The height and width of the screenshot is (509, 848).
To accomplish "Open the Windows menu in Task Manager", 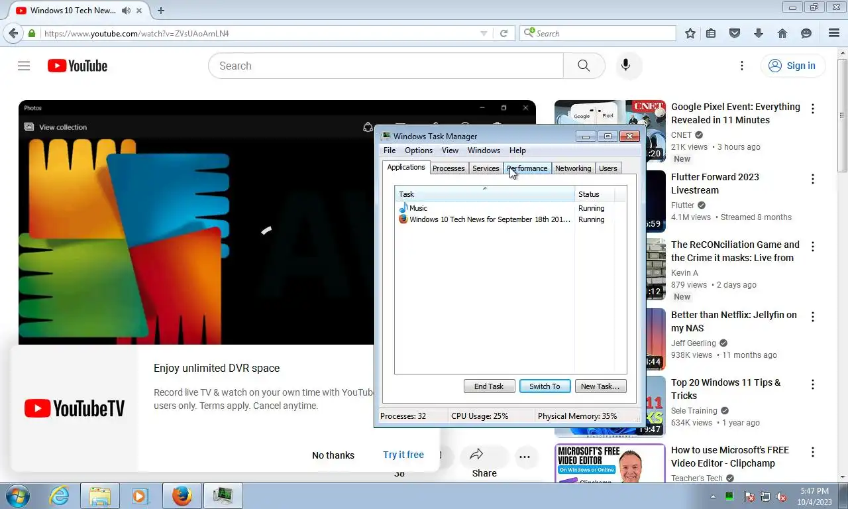I will [x=484, y=150].
